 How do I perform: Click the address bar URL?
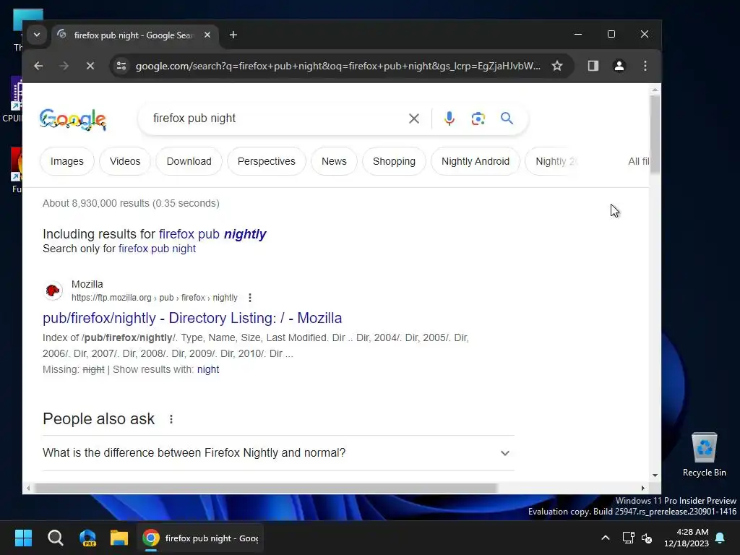click(338, 66)
